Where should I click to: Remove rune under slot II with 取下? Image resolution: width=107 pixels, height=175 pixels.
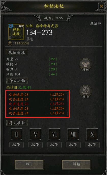point(17,145)
